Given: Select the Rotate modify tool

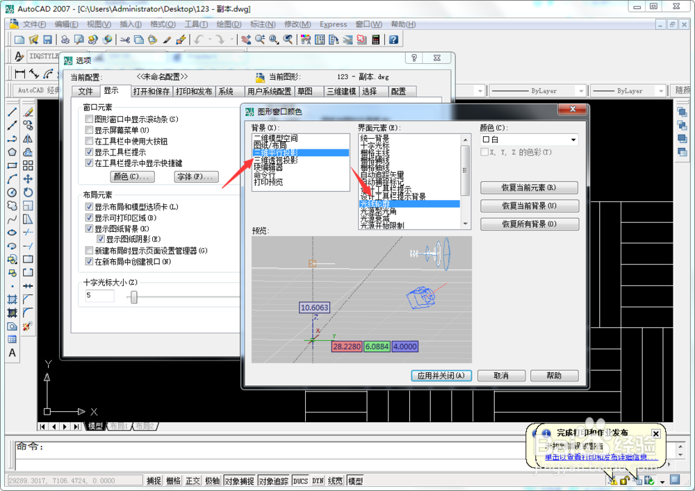Looking at the screenshot, I should tap(28, 192).
